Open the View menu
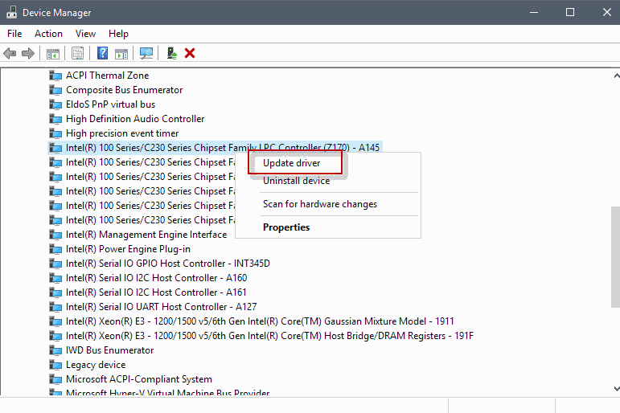Viewport: 620px width, 413px height. tap(85, 34)
